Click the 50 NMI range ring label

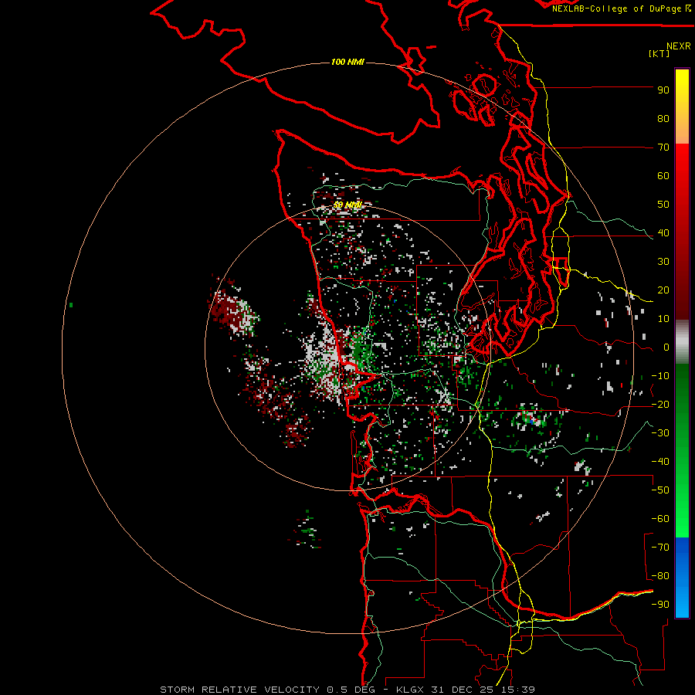(x=348, y=205)
